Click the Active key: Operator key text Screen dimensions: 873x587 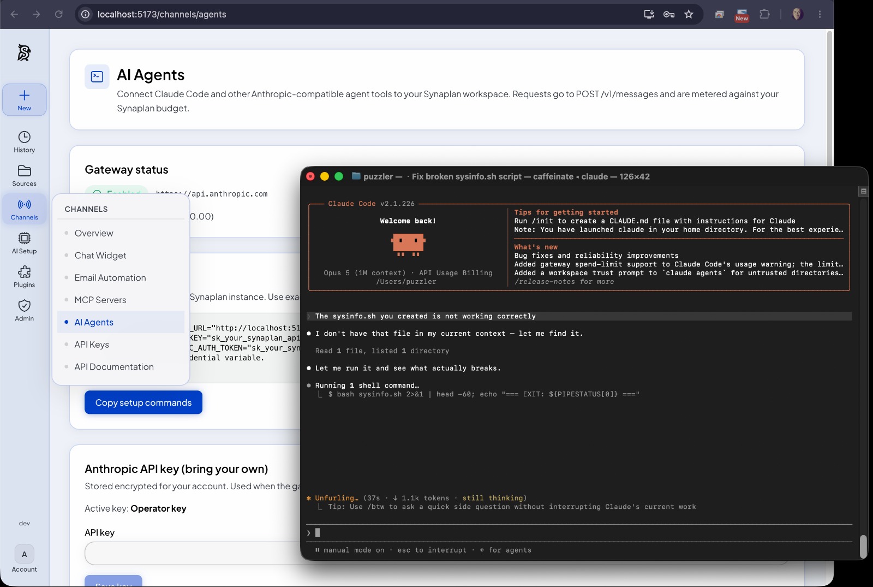(x=135, y=508)
